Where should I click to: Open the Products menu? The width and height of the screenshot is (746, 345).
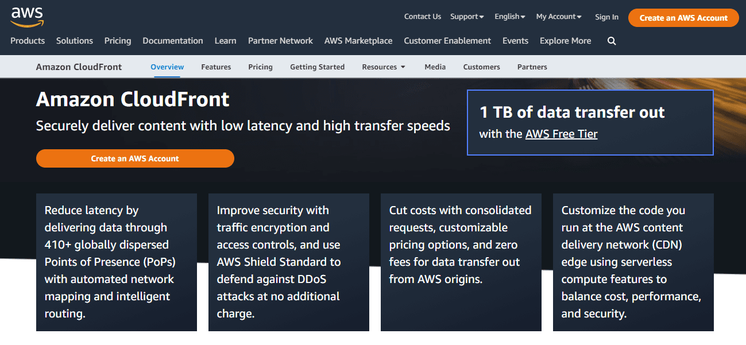pyautogui.click(x=28, y=41)
